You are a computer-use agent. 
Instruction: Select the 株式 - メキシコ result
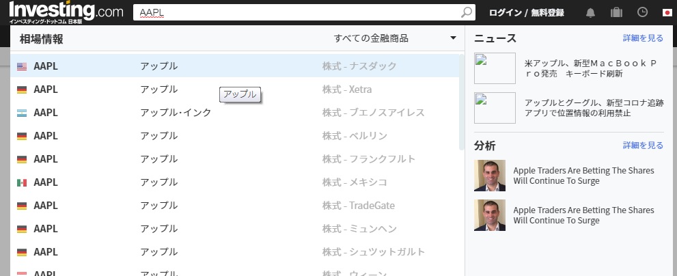(234, 182)
